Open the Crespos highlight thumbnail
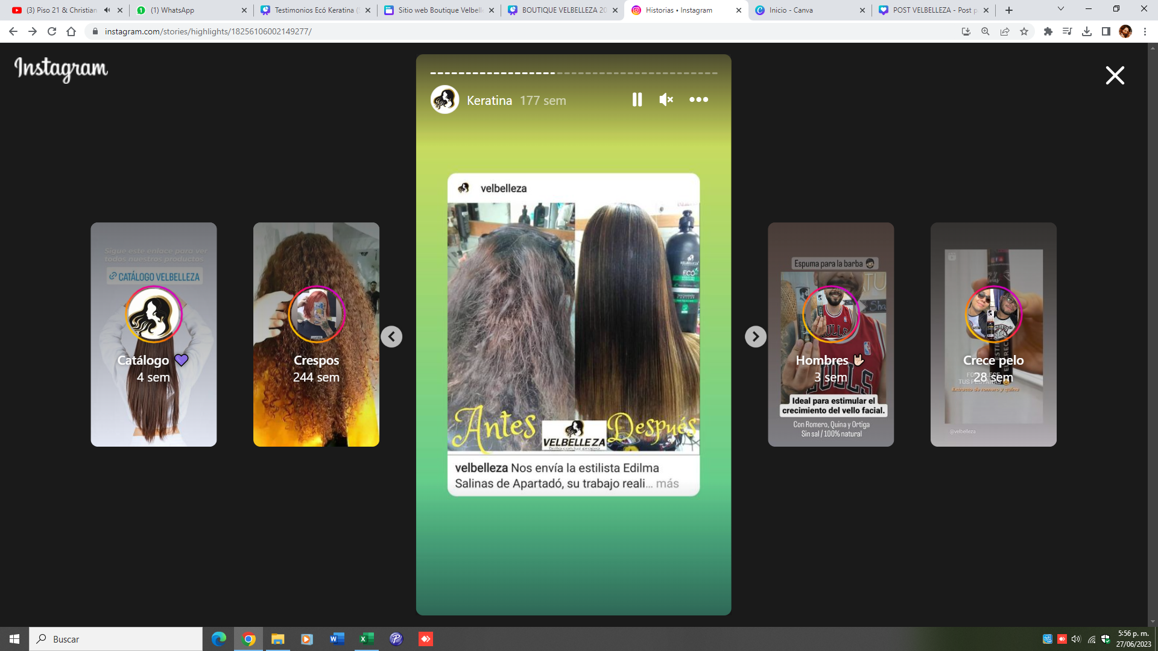 316,335
